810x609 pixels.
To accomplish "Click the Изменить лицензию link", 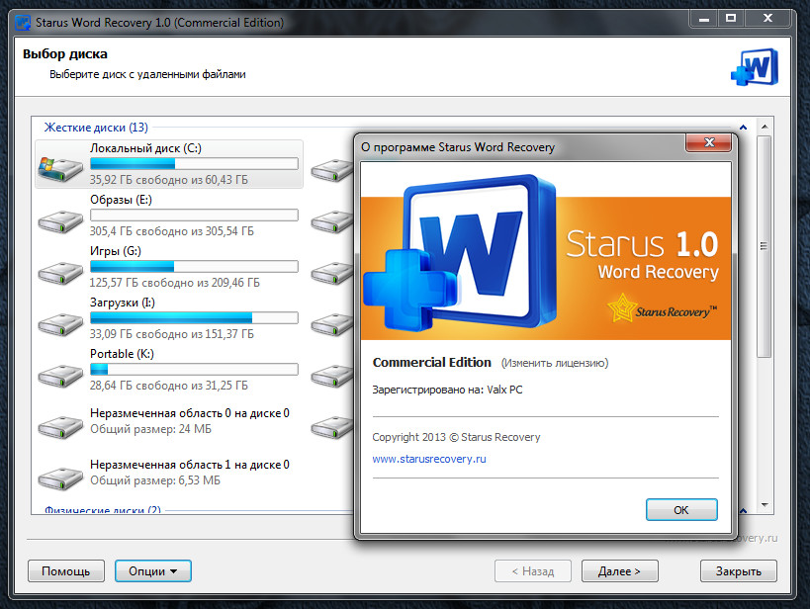I will point(554,363).
